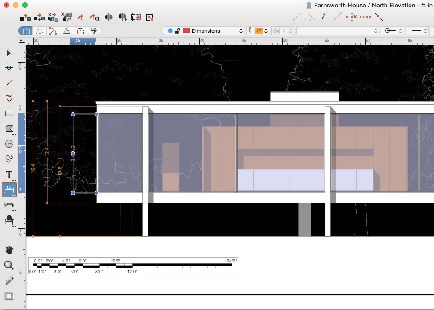The image size is (434, 310).
Task: Click the Duplicate Along Path icon
Action: (67, 17)
